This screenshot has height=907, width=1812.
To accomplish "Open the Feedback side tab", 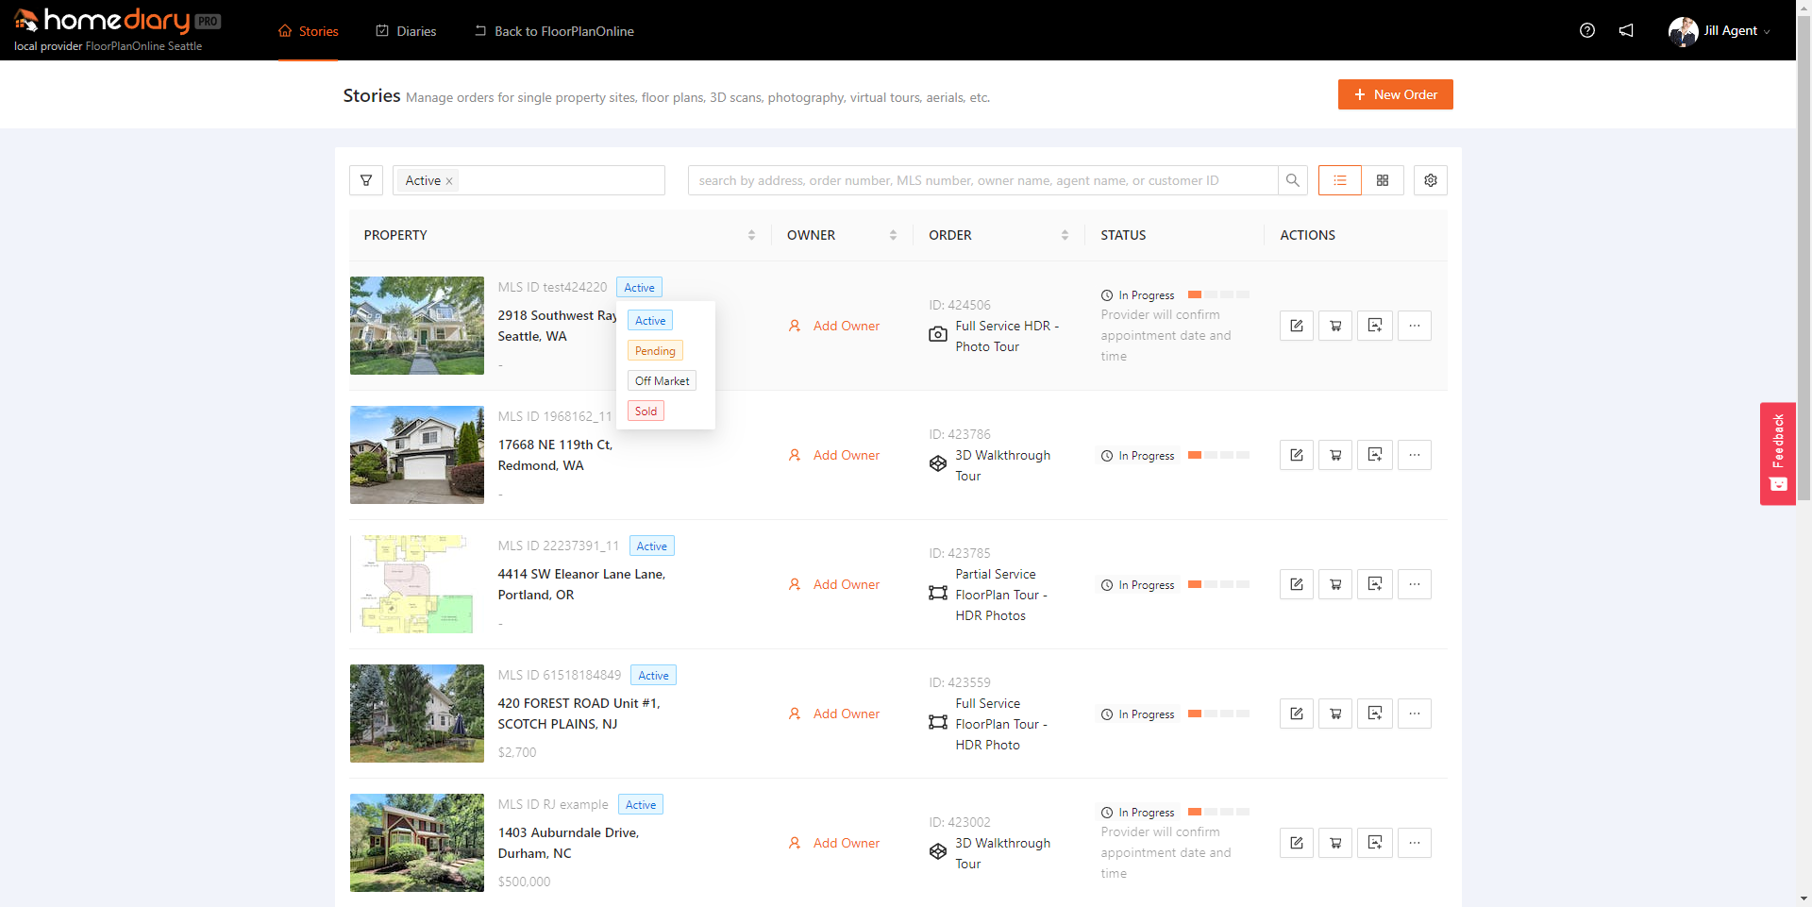I will point(1778,454).
